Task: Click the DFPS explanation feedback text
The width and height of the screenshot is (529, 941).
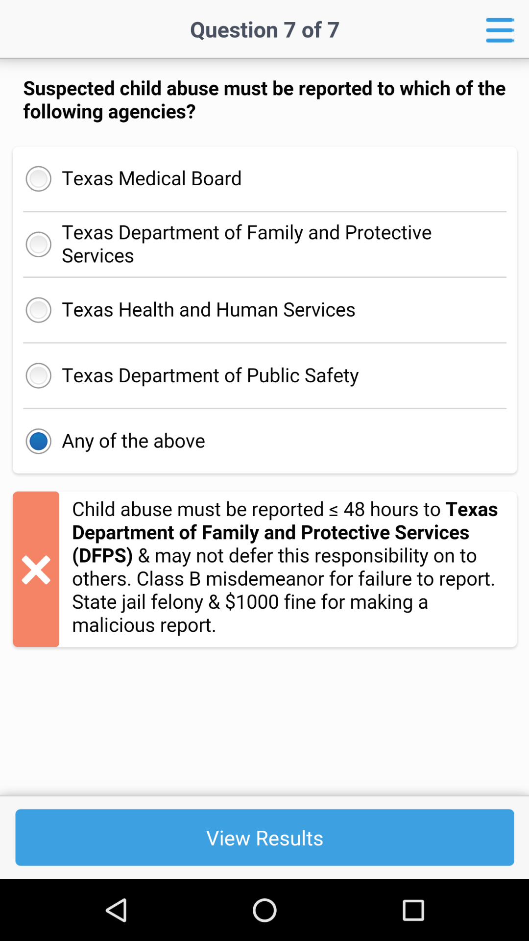Action: [284, 567]
